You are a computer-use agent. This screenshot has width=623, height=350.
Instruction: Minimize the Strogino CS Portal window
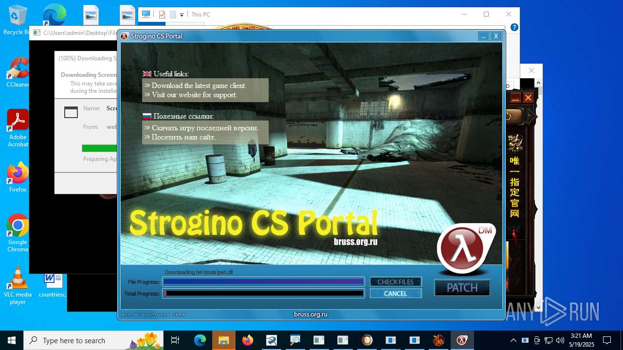483,36
